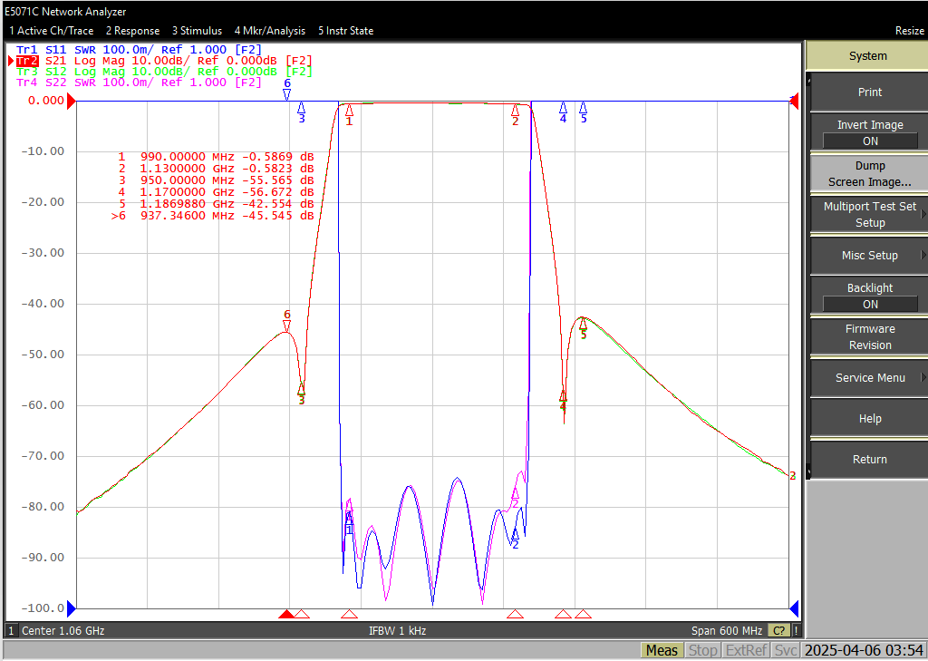Click the Firmware Revision softkey

(x=867, y=337)
